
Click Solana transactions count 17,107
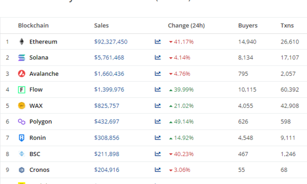tap(290, 58)
